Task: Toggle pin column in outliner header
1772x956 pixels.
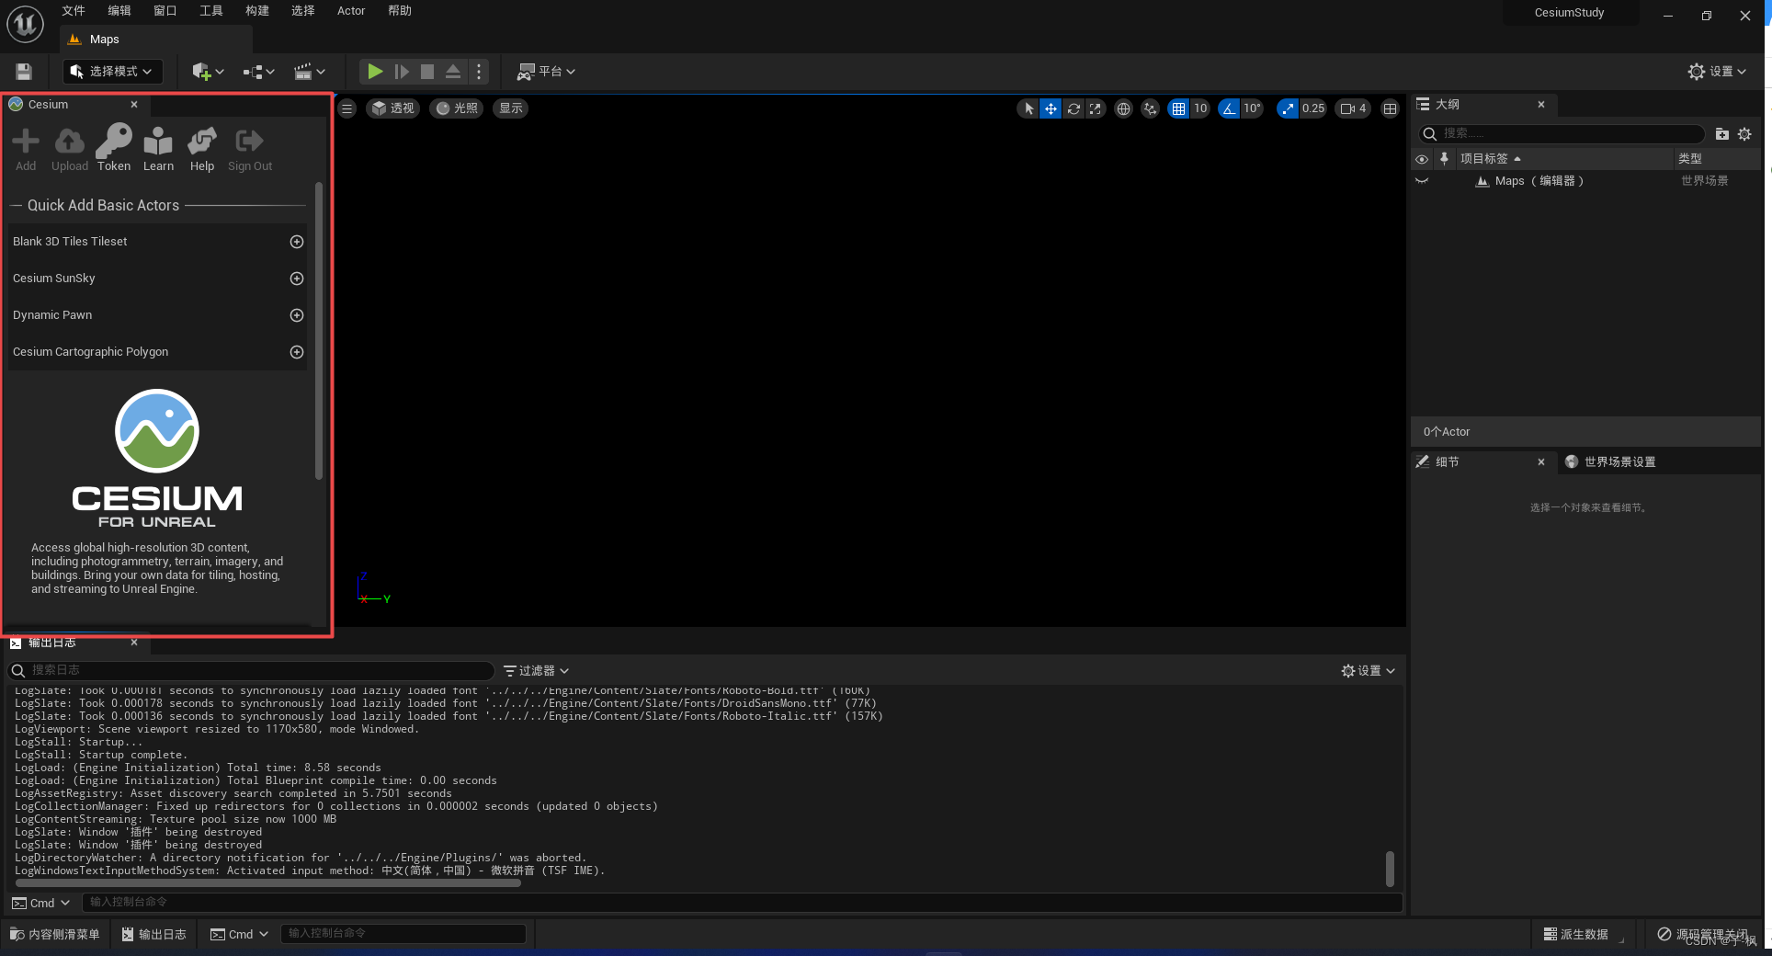Action: click(1444, 159)
